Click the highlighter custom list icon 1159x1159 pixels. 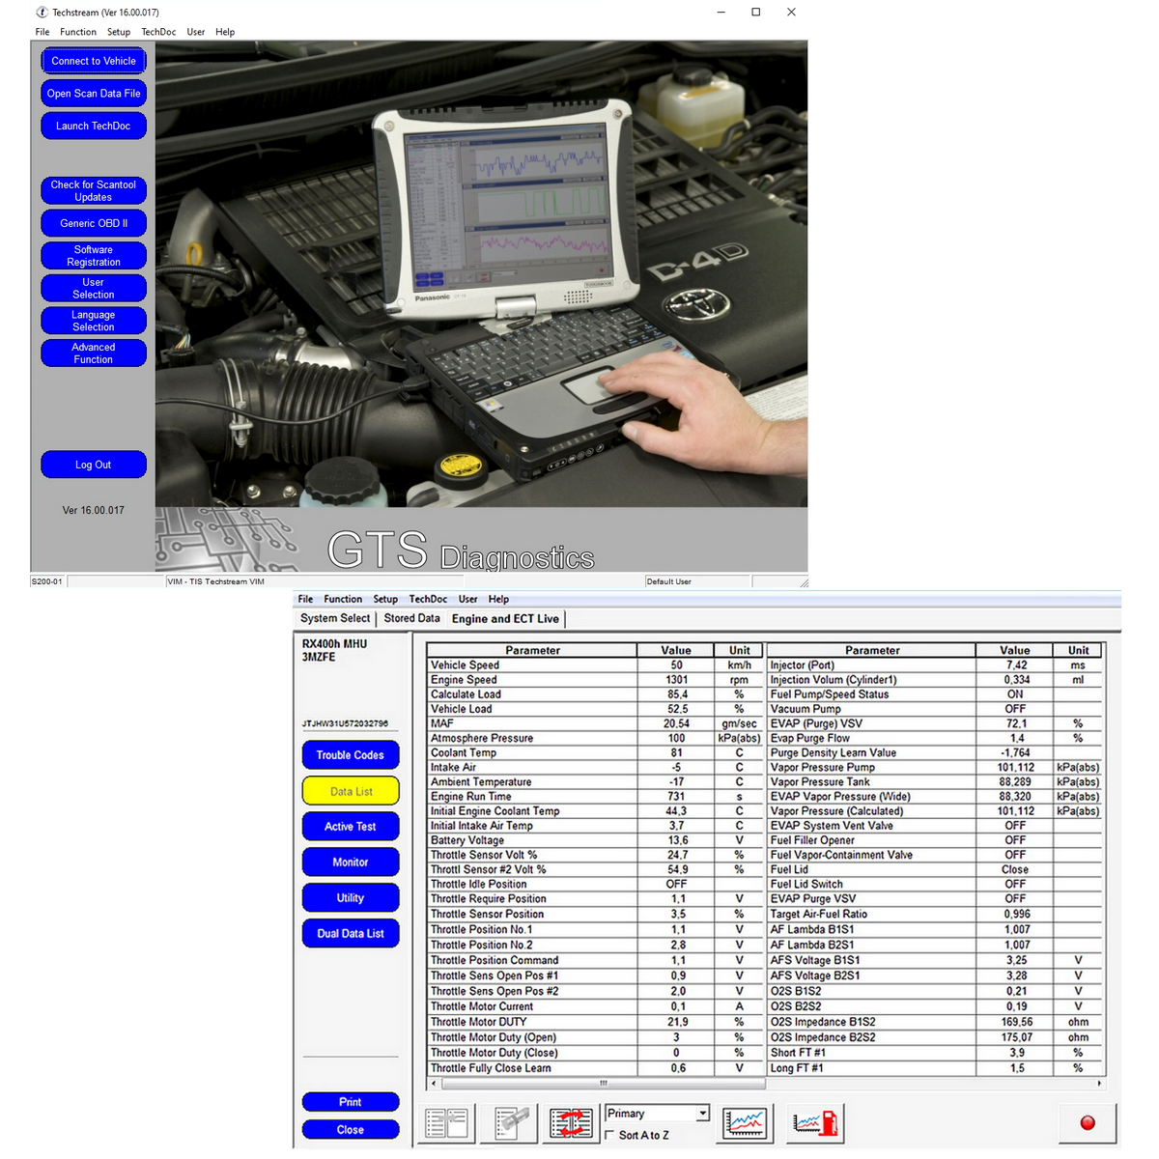pos(513,1123)
